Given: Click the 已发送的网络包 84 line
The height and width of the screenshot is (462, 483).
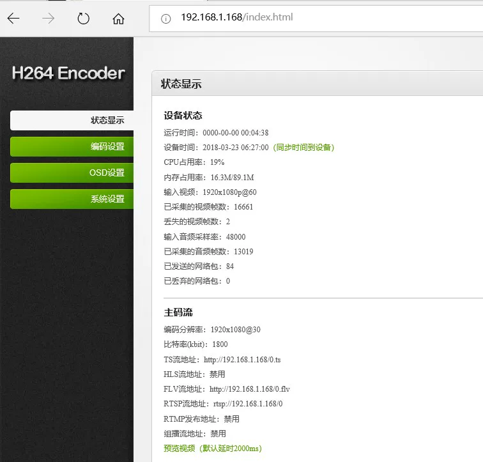Looking at the screenshot, I should tap(199, 266).
